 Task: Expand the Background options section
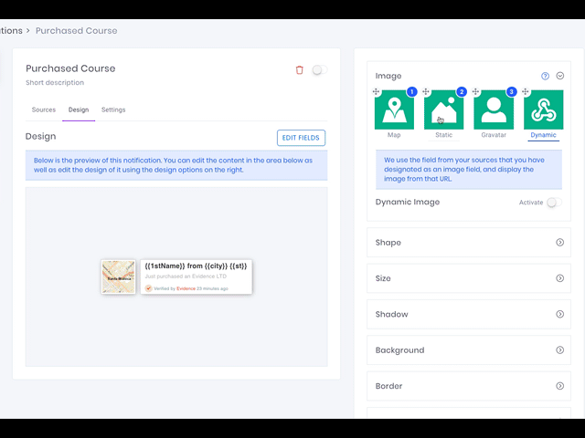(x=559, y=350)
